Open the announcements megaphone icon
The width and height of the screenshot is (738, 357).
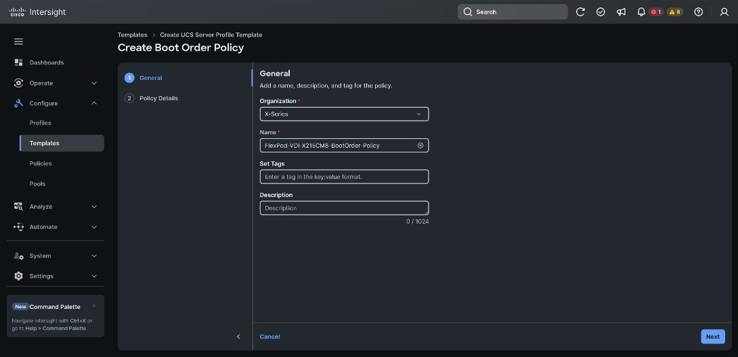pos(622,12)
